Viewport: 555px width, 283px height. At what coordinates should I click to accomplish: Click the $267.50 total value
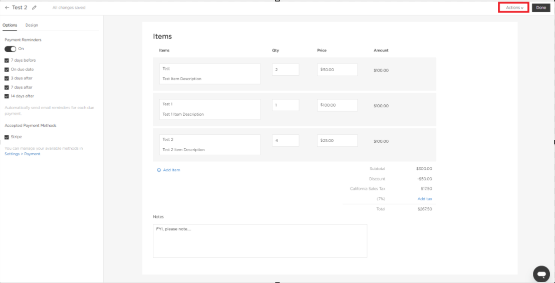coord(425,209)
